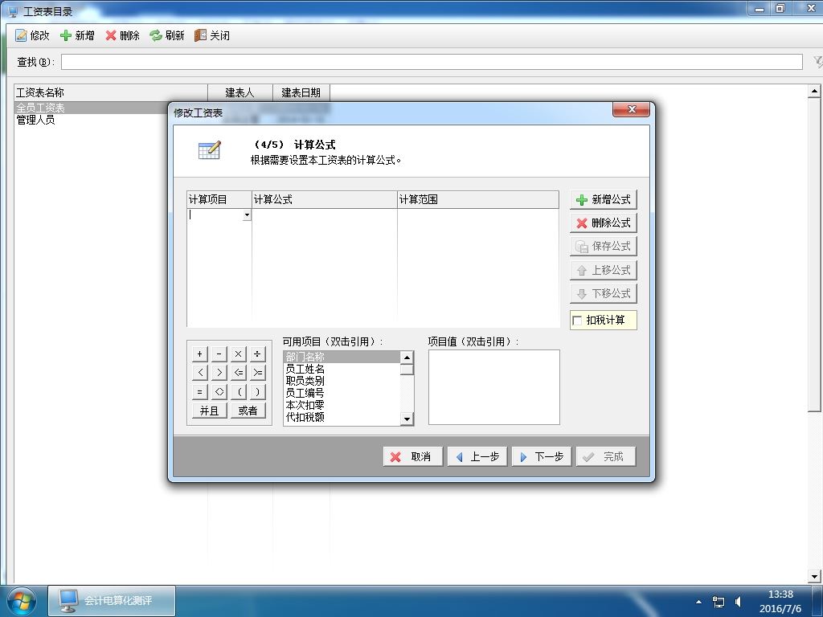Screen dimensions: 823x617
Task: Click the 关闭 toolbar button
Action: click(212, 35)
